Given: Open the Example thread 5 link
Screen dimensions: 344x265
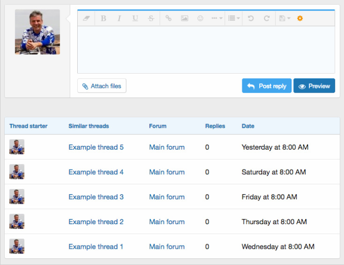Looking at the screenshot, I should click(96, 147).
